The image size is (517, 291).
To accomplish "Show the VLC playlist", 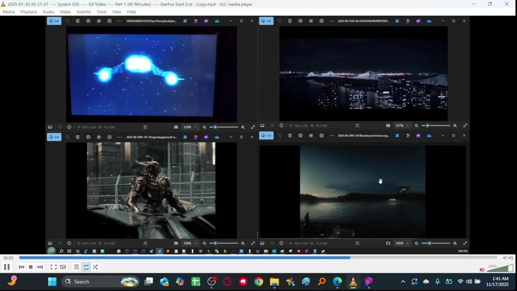I will click(76, 267).
